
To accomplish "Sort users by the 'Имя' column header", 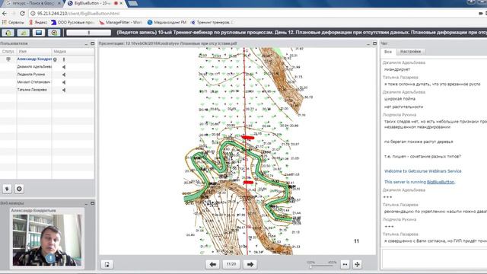I will pyautogui.click(x=34, y=52).
